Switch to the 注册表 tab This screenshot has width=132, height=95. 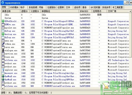tap(61, 7)
